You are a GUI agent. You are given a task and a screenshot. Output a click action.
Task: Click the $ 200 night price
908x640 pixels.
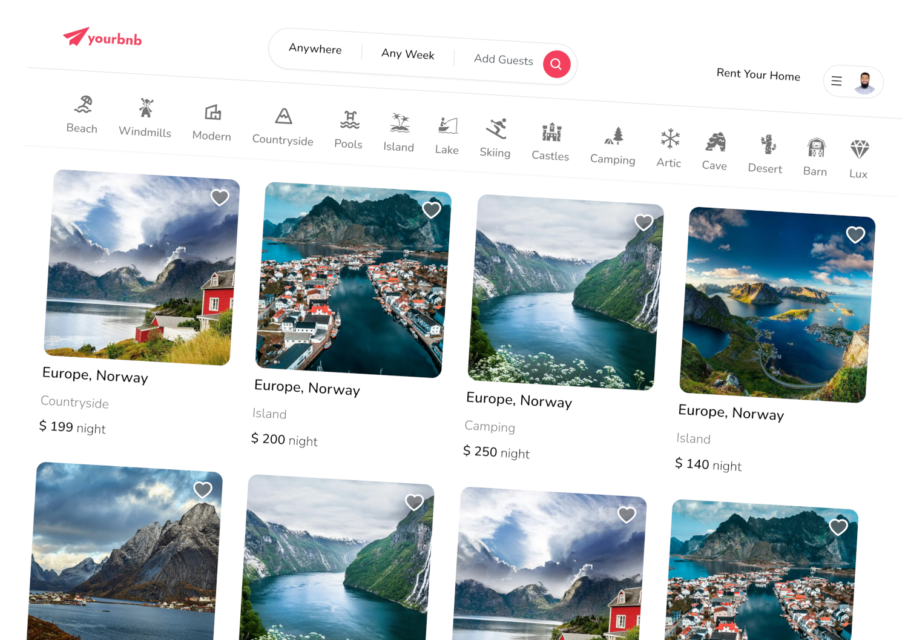pyautogui.click(x=285, y=440)
